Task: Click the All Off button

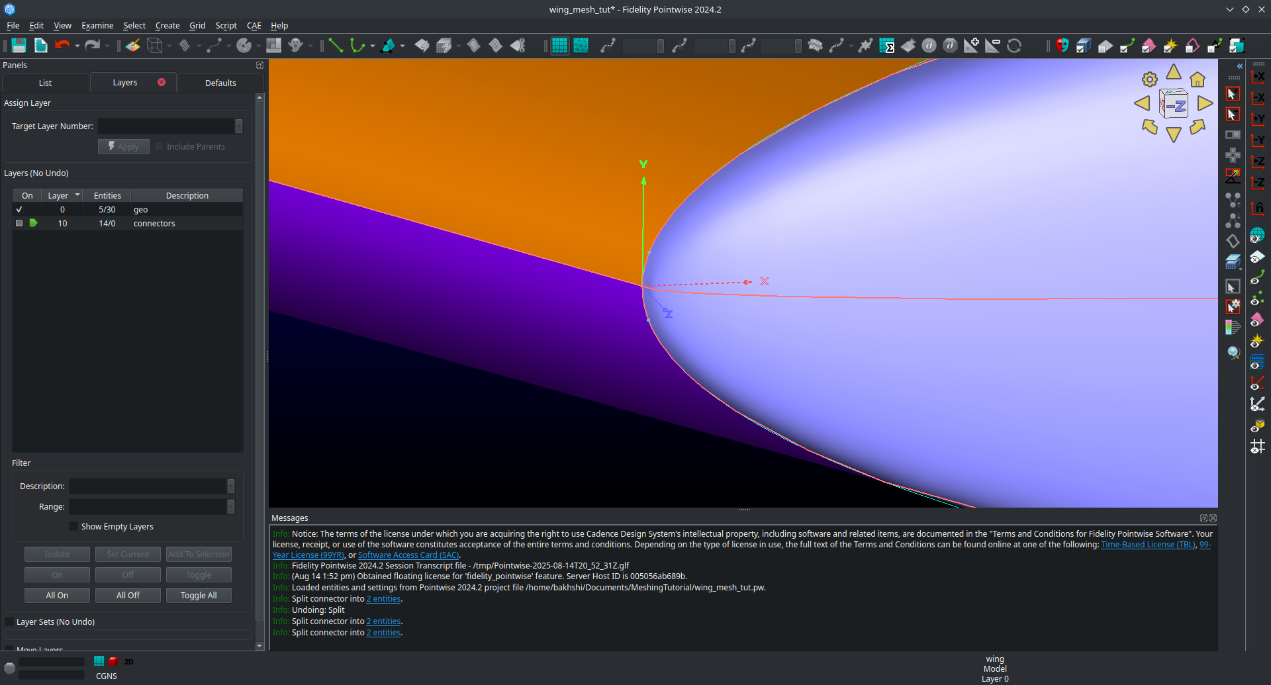Action: [x=128, y=595]
